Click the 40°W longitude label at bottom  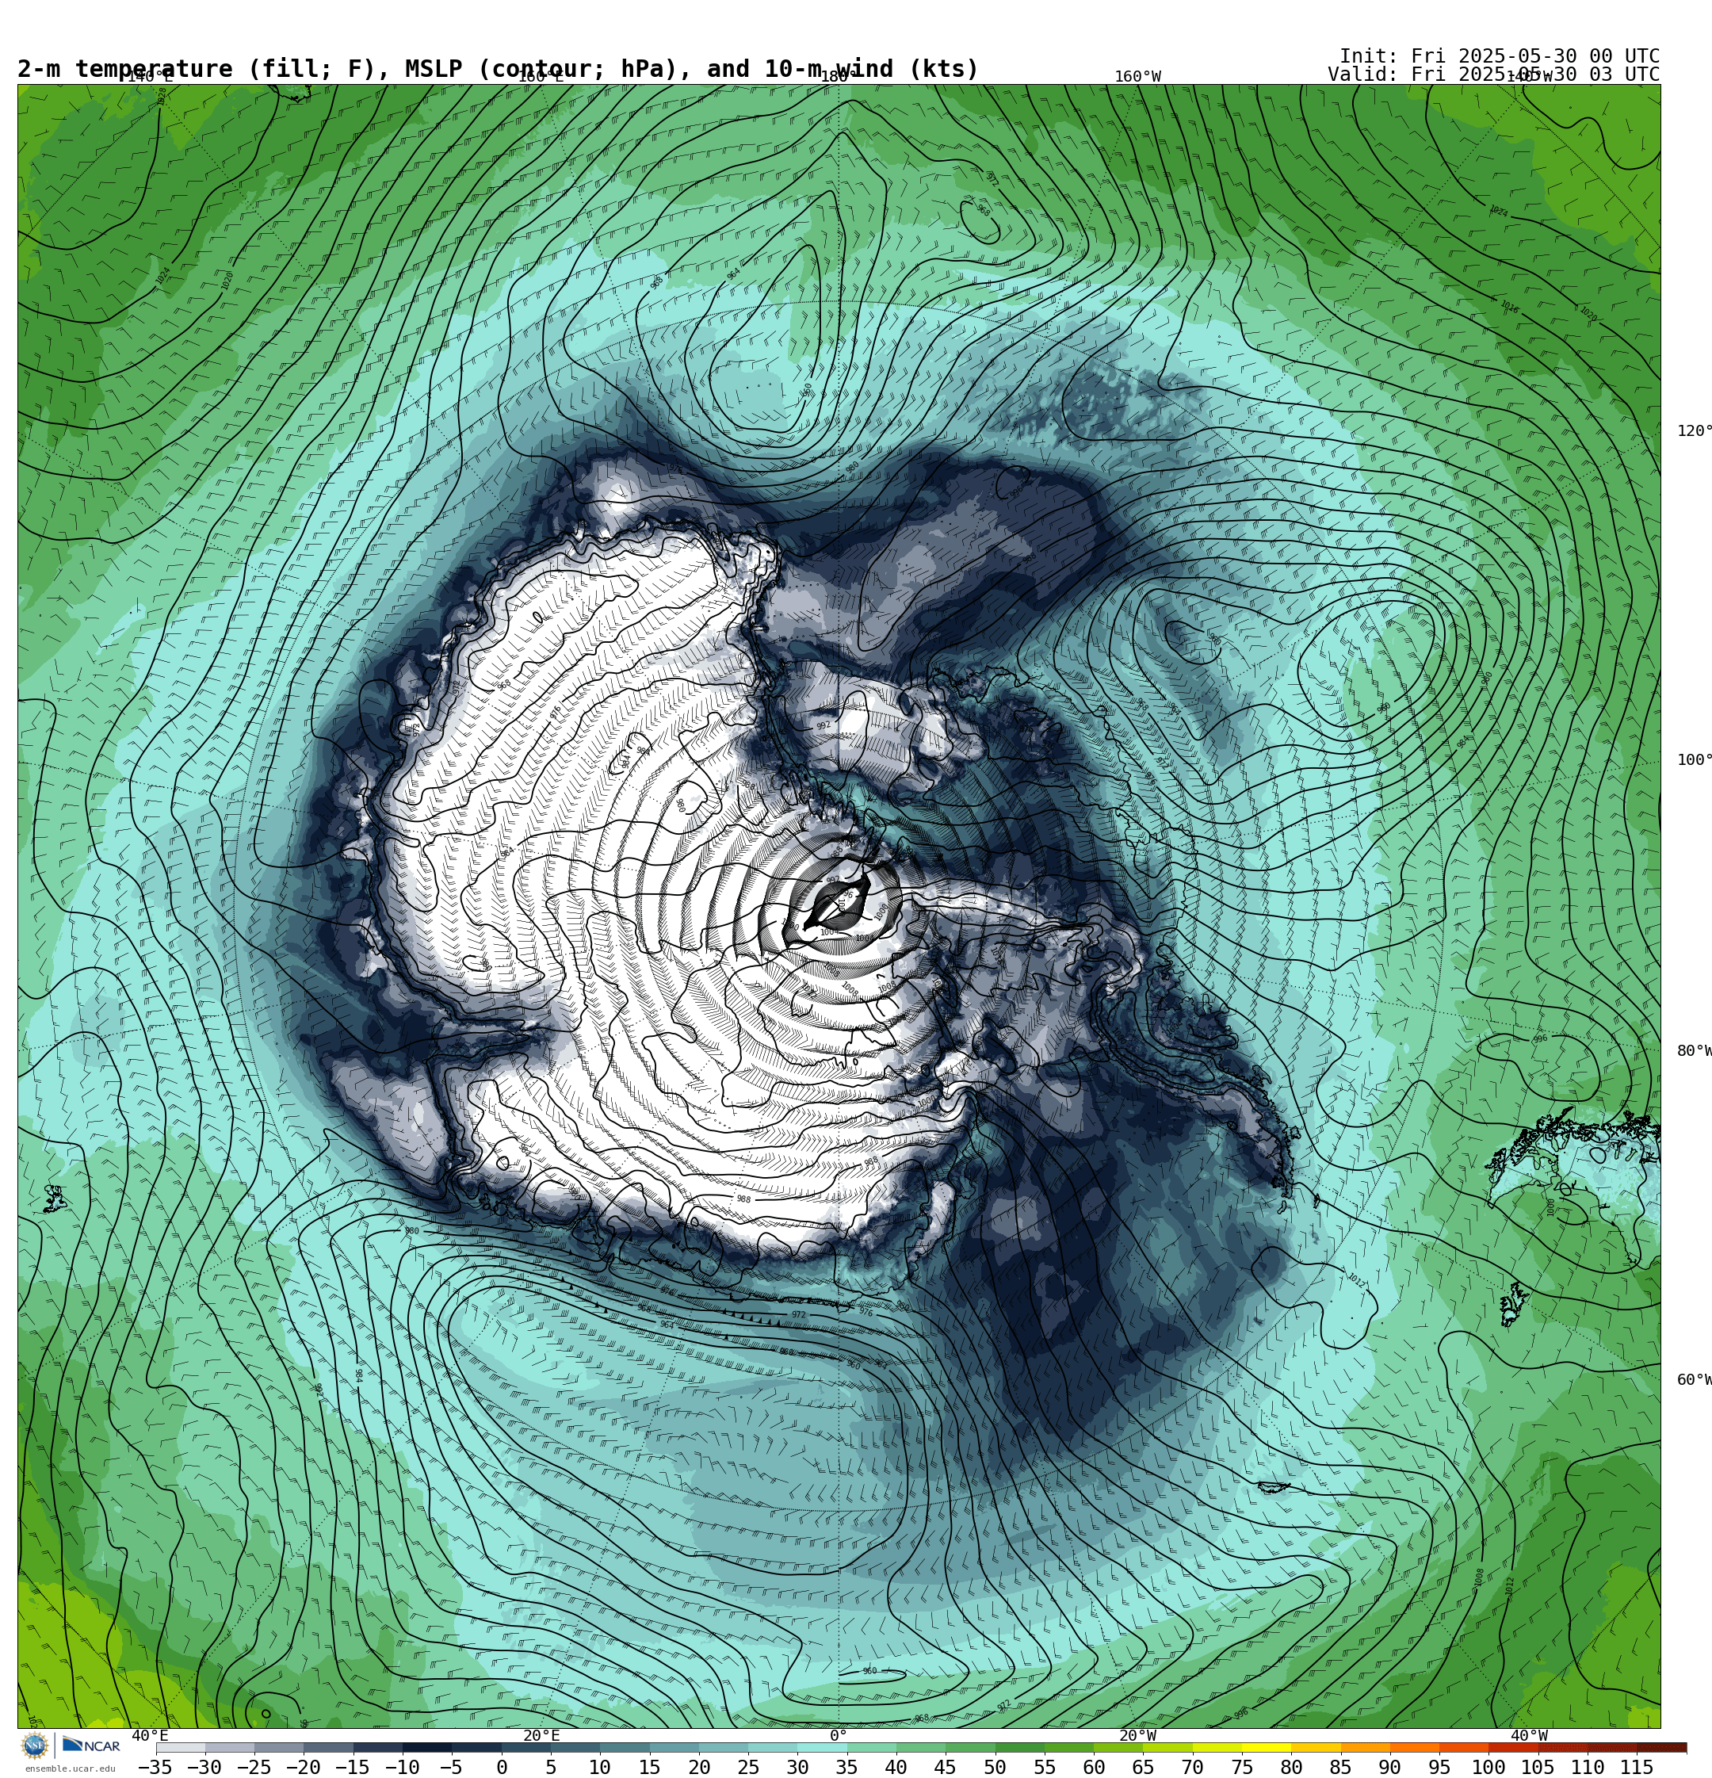1529,1735
